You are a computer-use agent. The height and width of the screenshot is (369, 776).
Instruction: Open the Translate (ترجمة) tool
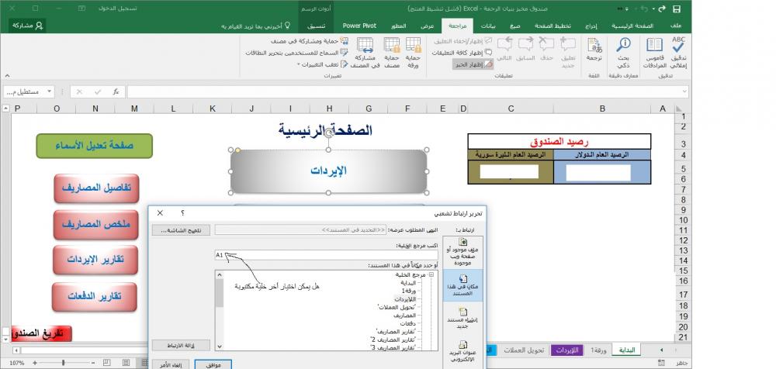(x=594, y=47)
